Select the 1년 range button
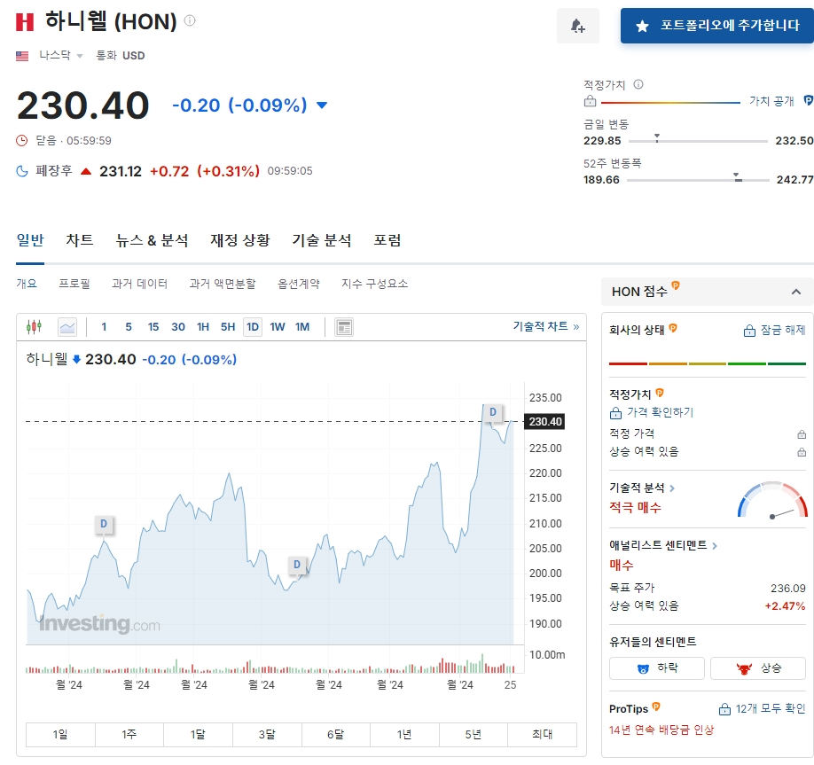This screenshot has height=765, width=814. 404,734
